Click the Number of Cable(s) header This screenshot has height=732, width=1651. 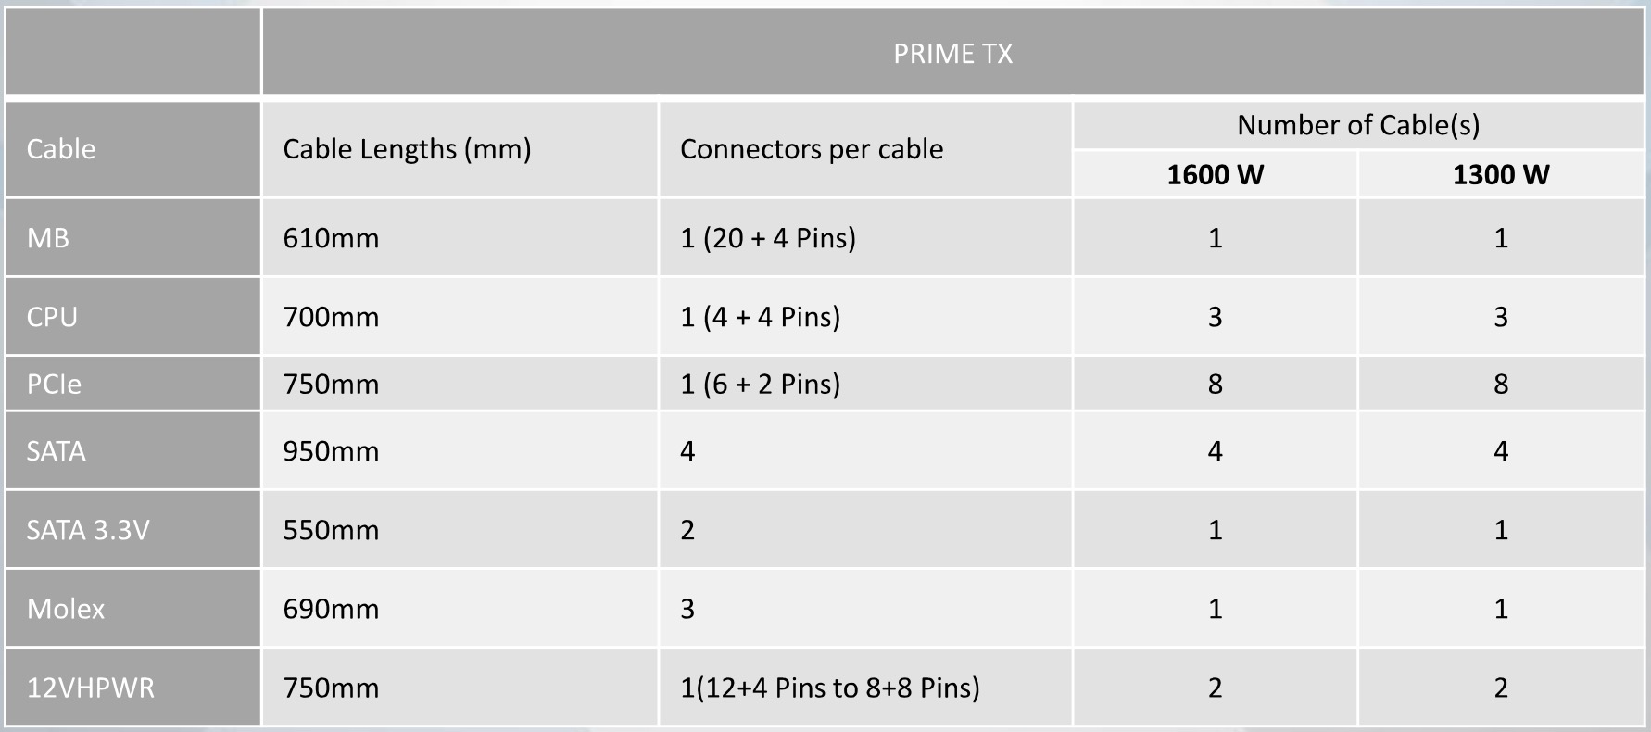(x=1357, y=125)
